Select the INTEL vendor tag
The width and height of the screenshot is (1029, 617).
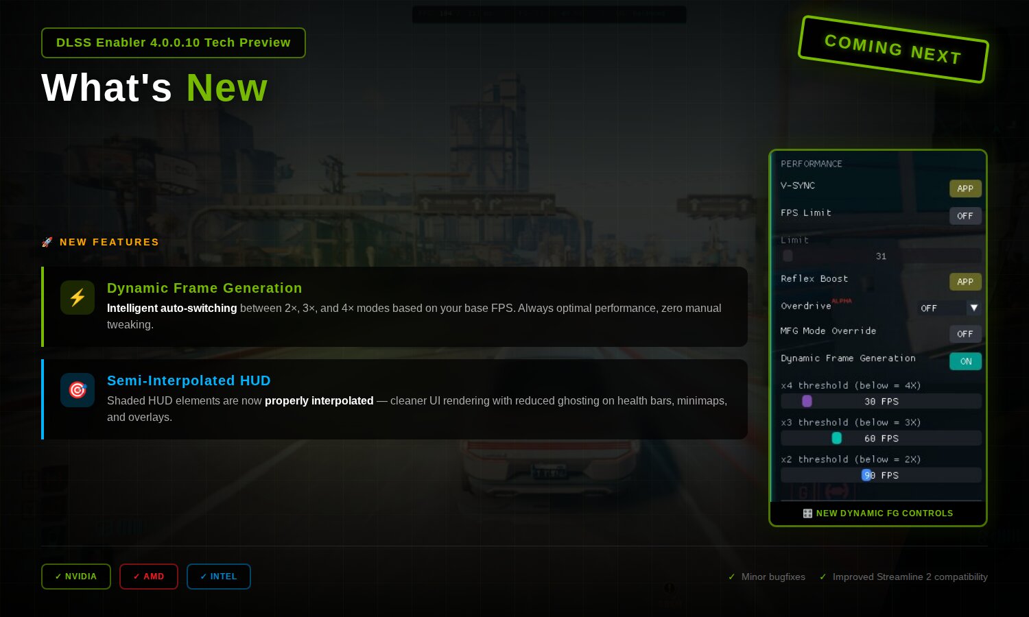(219, 577)
